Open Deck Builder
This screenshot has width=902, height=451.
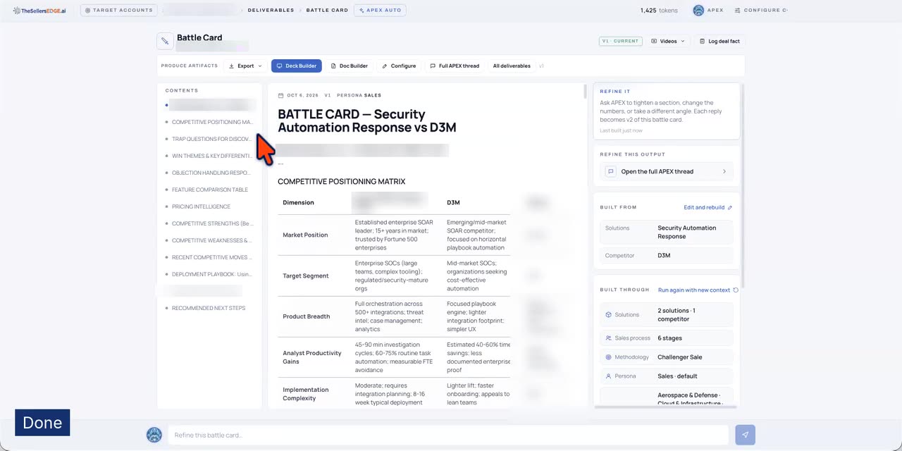[x=296, y=66]
